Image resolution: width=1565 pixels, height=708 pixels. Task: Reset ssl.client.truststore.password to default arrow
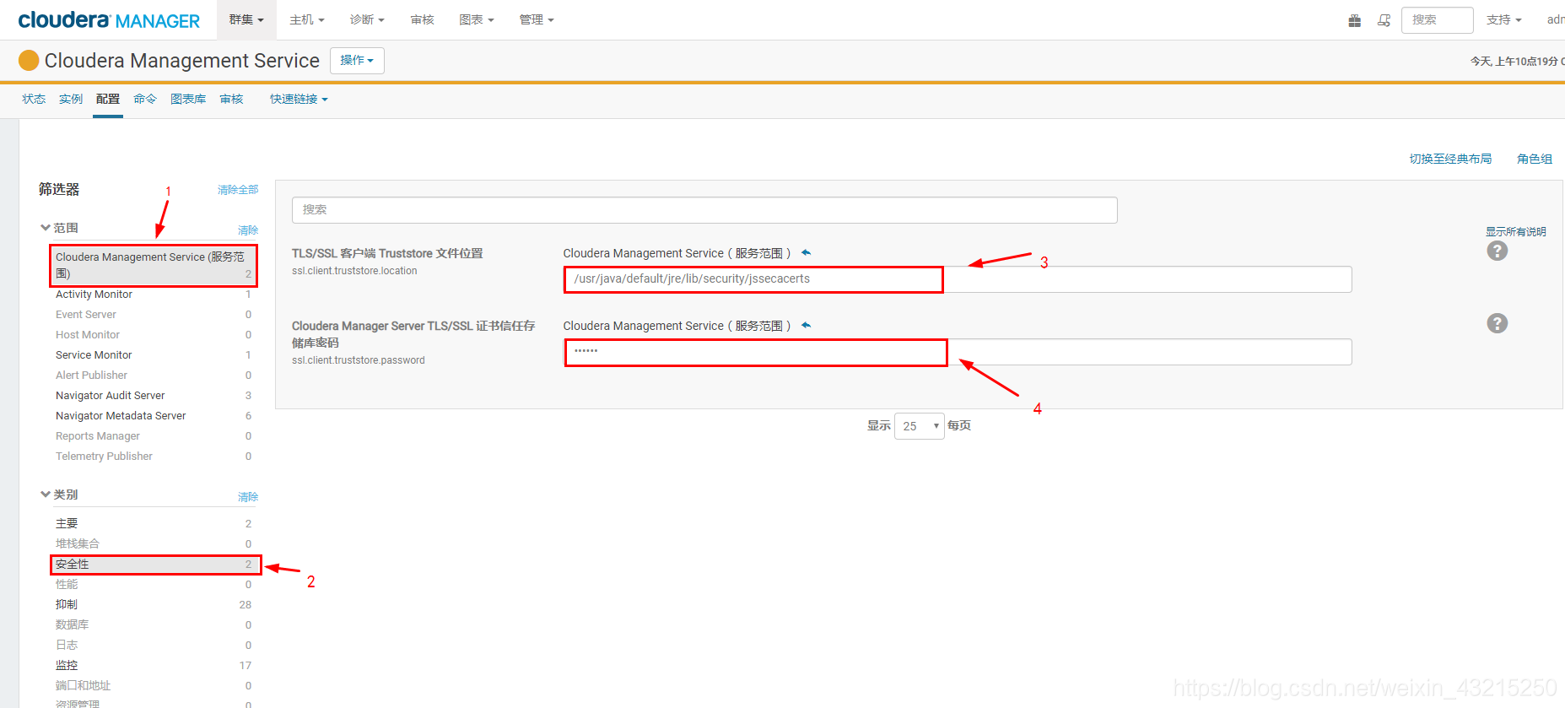click(806, 325)
